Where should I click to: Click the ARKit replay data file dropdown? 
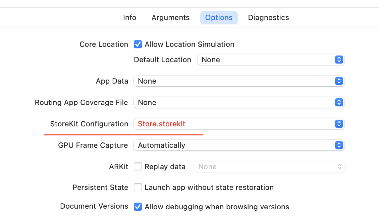click(x=269, y=167)
